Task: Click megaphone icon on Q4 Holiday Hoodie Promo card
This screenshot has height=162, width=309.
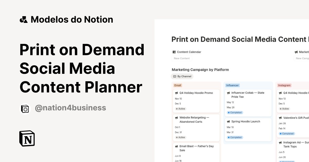Action: [x=176, y=93]
